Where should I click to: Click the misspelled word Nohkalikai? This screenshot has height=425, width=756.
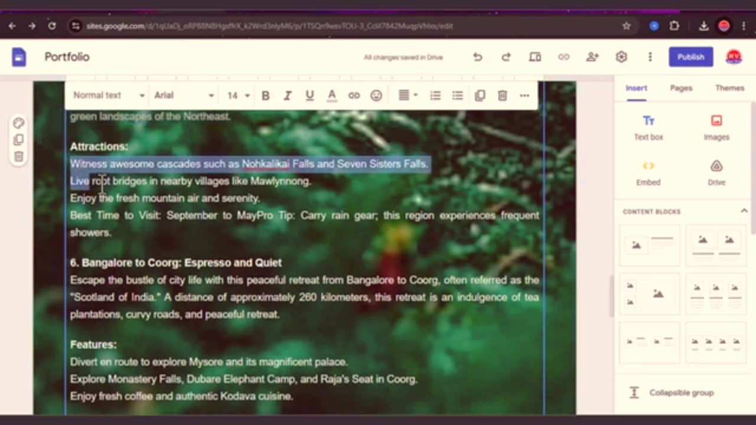coord(265,164)
